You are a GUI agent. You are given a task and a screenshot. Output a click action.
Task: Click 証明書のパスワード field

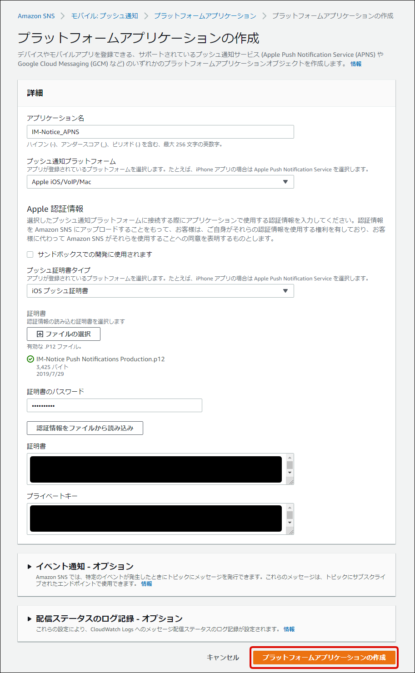tap(115, 405)
